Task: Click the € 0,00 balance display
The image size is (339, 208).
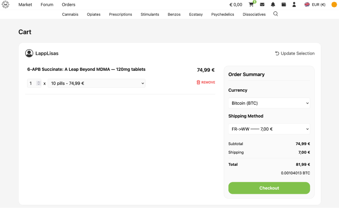Action: click(x=236, y=5)
